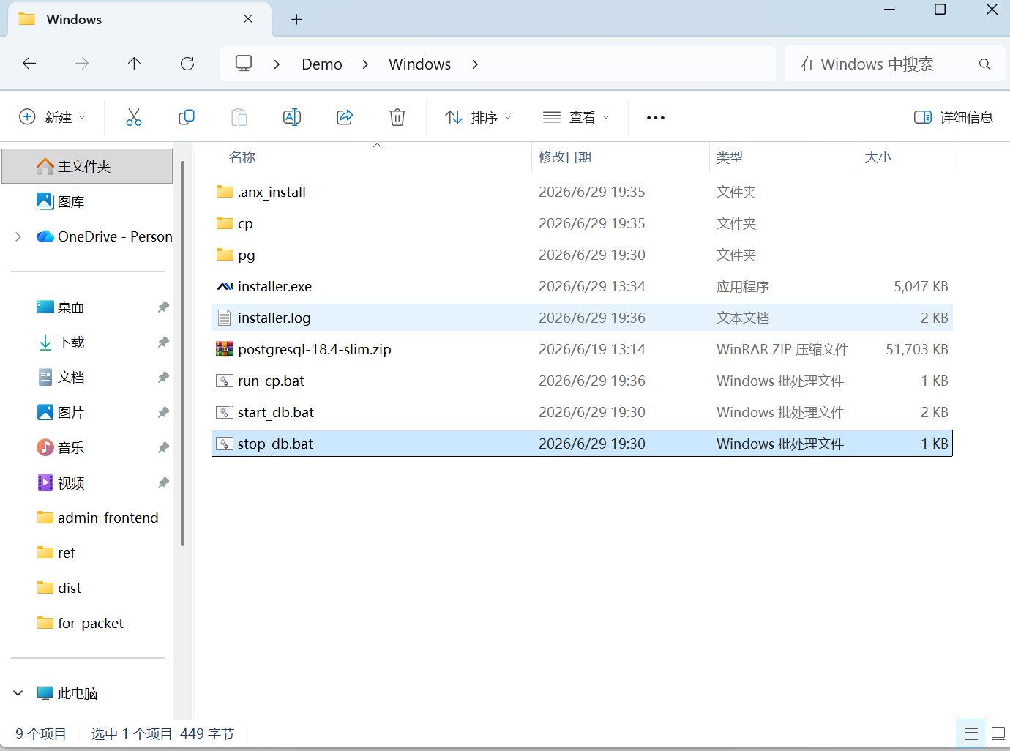Open the 新建 dropdown menu
Screen dimensions: 1010x751
(52, 117)
